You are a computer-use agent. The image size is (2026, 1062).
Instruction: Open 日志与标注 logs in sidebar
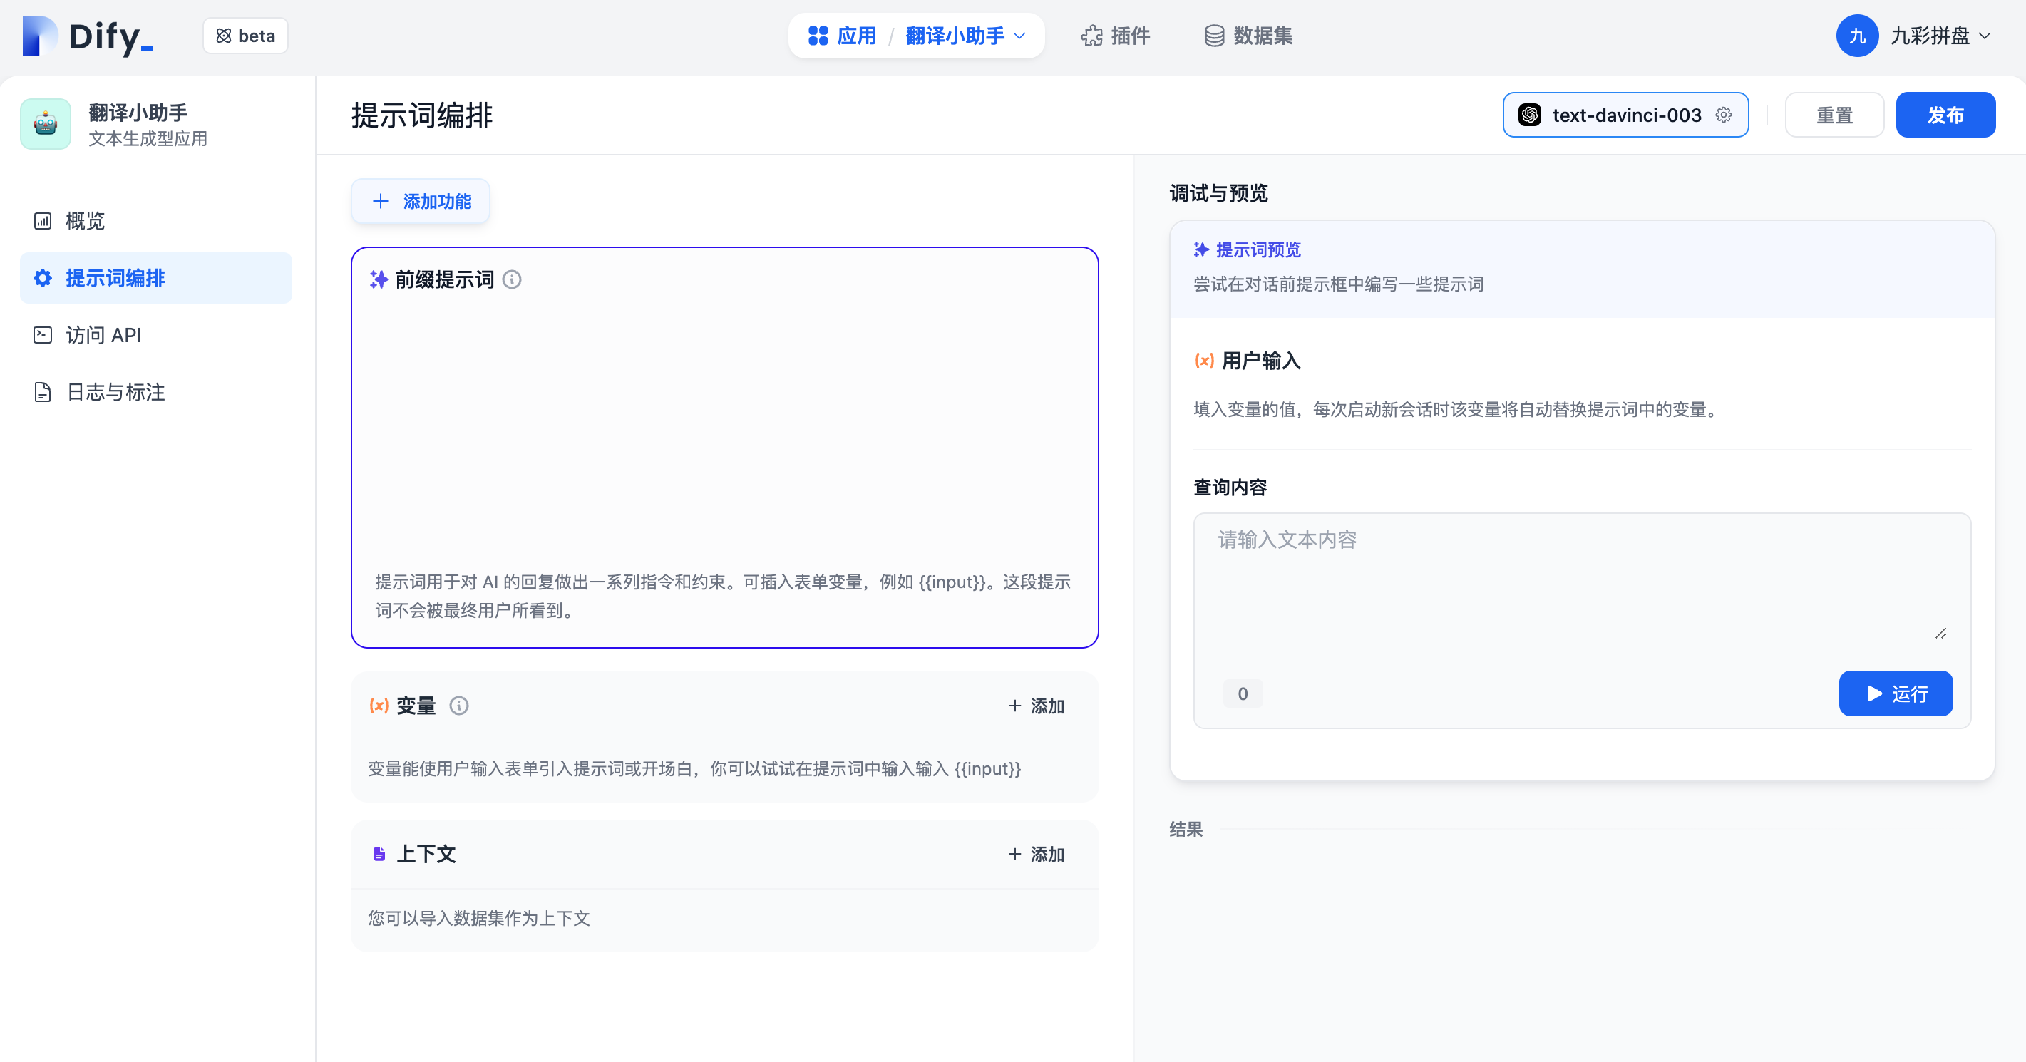[115, 392]
